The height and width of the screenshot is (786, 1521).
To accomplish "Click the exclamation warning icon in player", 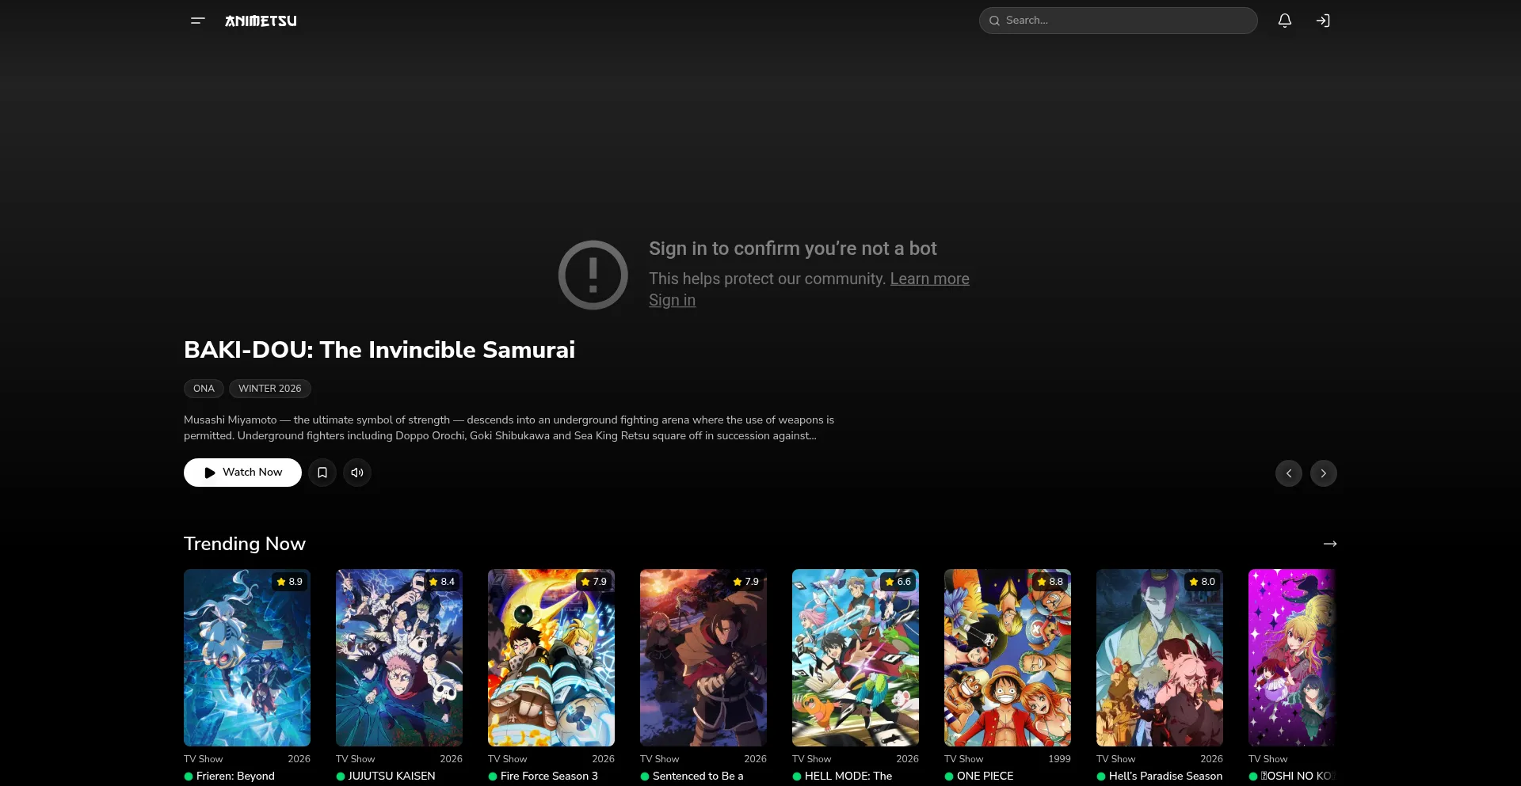I will coord(593,275).
